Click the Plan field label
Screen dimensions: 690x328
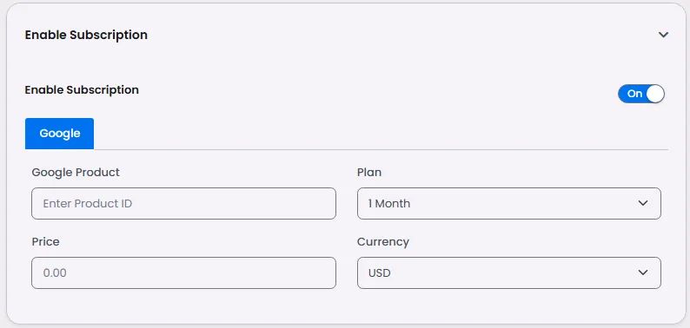[x=369, y=173]
